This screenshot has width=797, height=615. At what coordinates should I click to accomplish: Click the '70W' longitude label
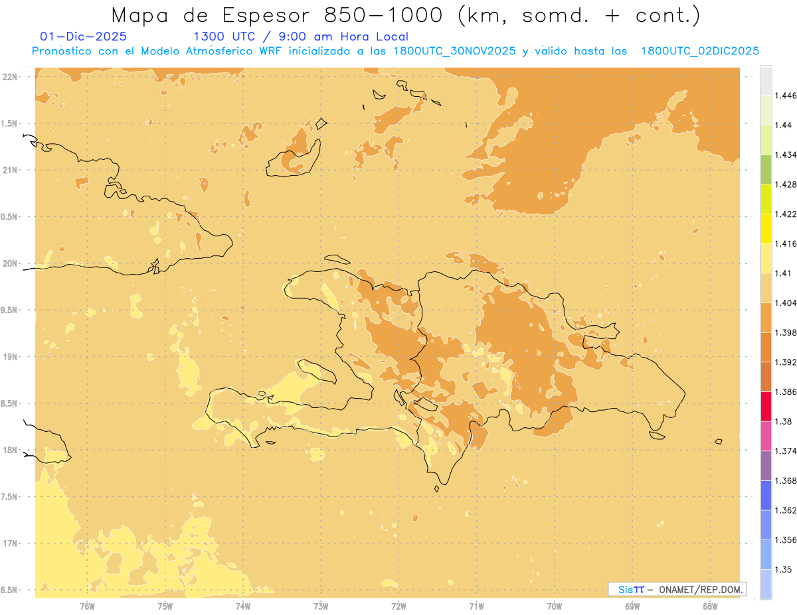[x=555, y=606]
